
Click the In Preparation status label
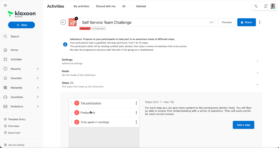click(x=99, y=28)
